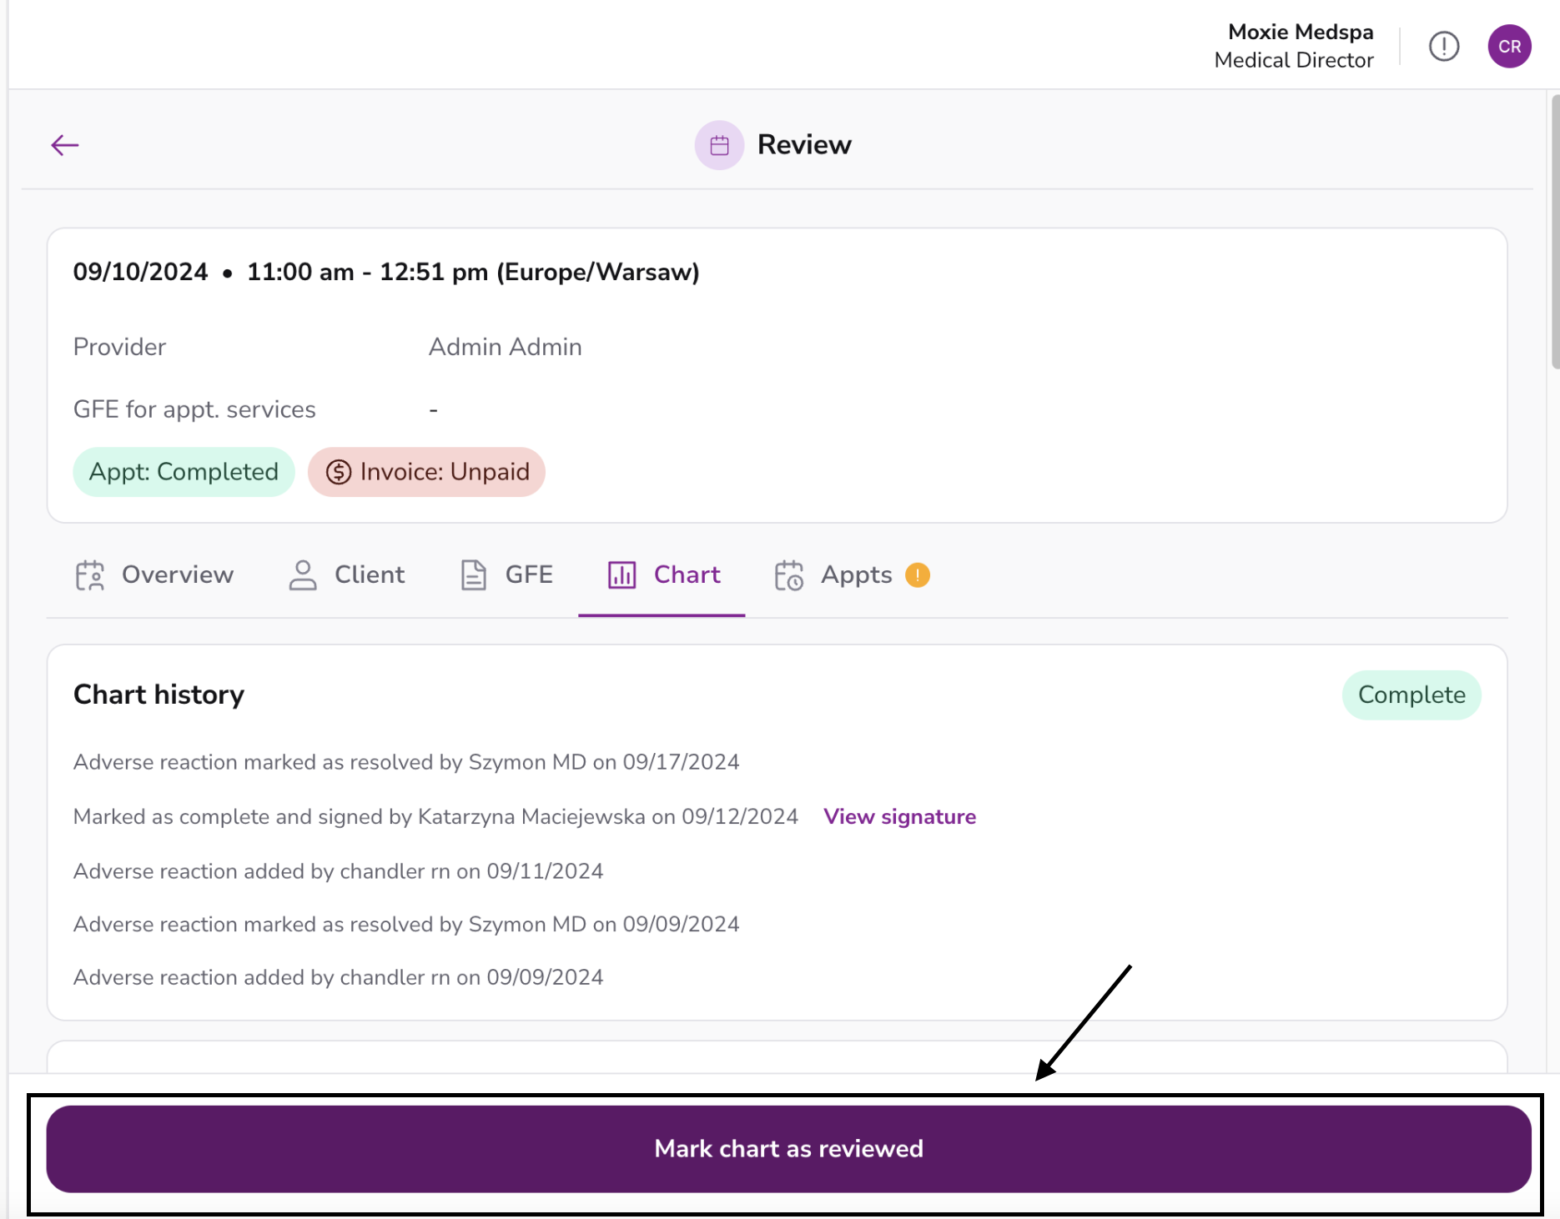The width and height of the screenshot is (1560, 1219).
Task: Switch to the Overview tab
Action: 154,575
